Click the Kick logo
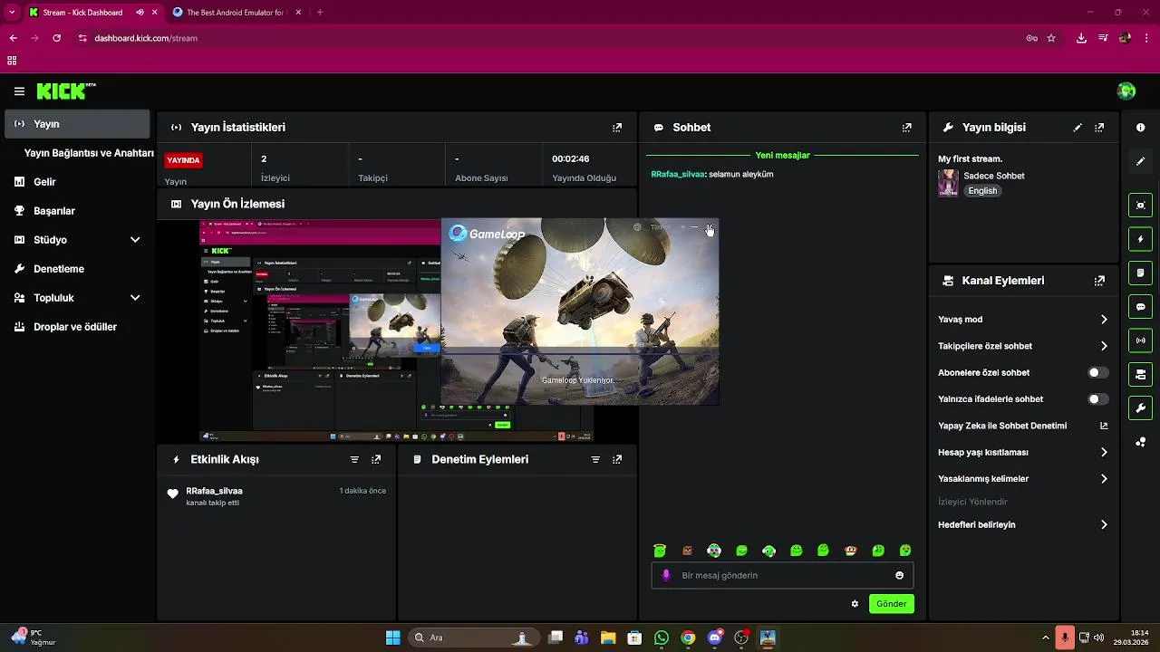1160x652 pixels. tap(65, 91)
